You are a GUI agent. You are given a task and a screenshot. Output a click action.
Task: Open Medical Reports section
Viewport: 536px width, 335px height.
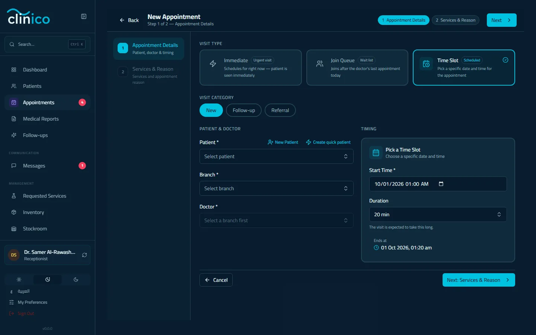click(x=47, y=119)
